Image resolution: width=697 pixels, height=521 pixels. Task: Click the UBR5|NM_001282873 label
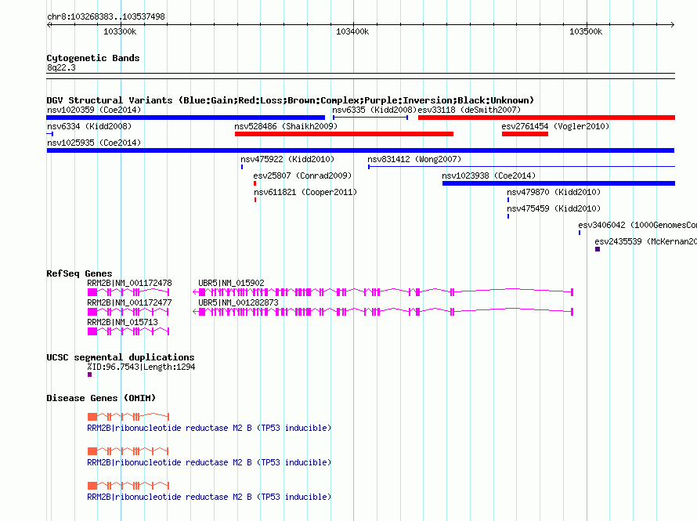click(x=238, y=302)
